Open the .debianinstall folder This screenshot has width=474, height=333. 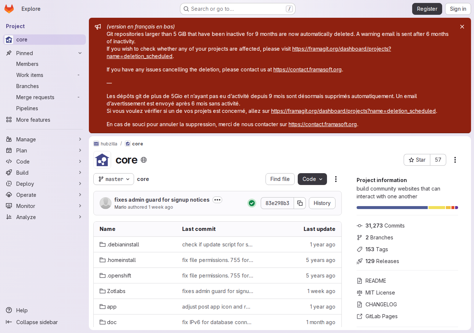coord(123,245)
